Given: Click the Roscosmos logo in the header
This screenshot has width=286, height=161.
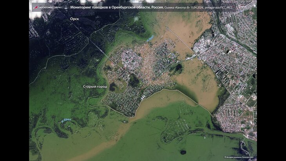Looking at the screenshot, I should pyautogui.click(x=43, y=7).
